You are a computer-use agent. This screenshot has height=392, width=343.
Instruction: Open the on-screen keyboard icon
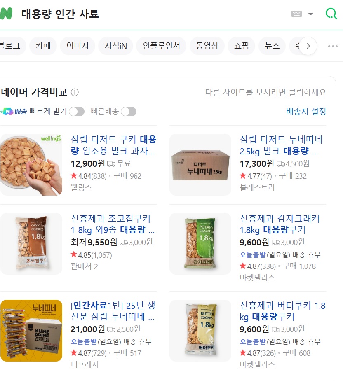coord(296,14)
